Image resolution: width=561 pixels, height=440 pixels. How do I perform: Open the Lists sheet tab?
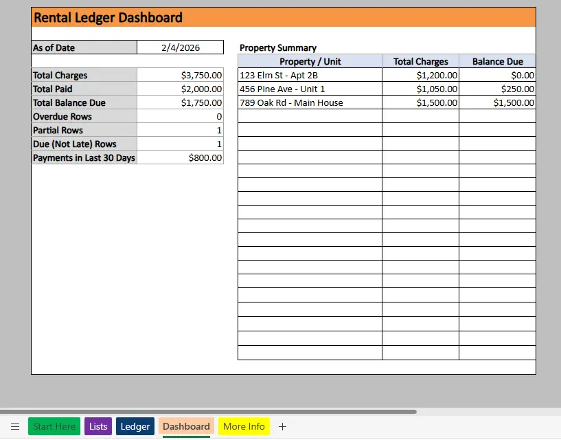tap(98, 426)
